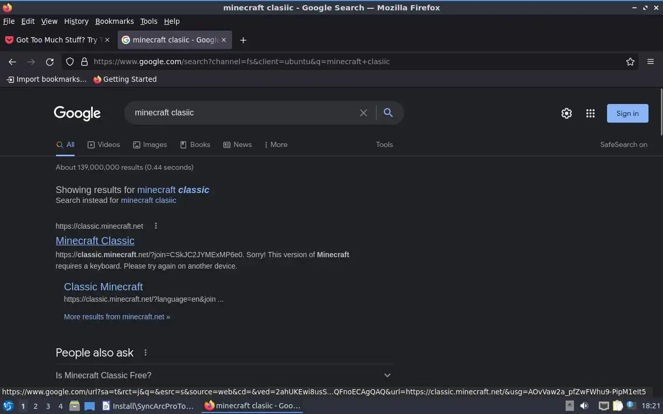This screenshot has height=414, width=663.
Task: Open a new tab with plus button
Action: coord(243,40)
